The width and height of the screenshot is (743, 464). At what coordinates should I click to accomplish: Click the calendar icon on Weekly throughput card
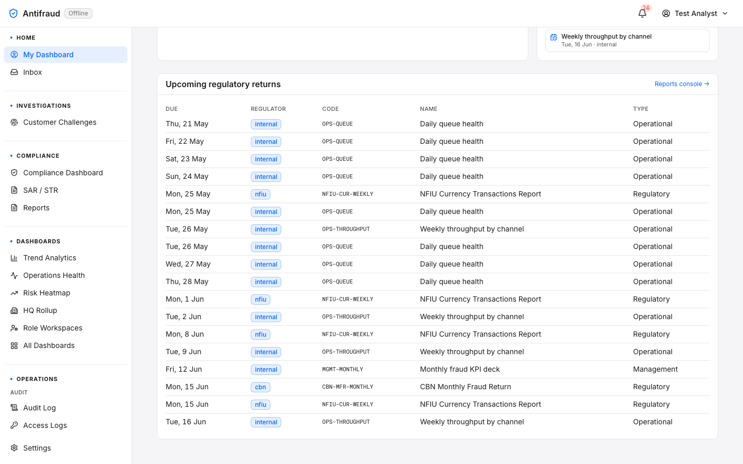click(x=554, y=37)
